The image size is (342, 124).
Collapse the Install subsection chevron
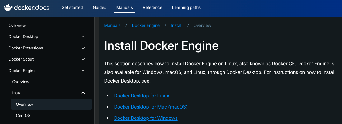(x=83, y=93)
